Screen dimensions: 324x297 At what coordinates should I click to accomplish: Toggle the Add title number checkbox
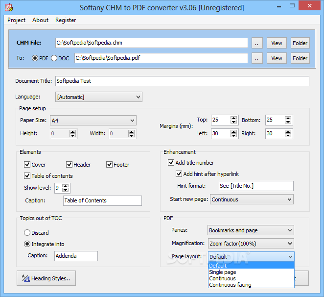(x=171, y=163)
